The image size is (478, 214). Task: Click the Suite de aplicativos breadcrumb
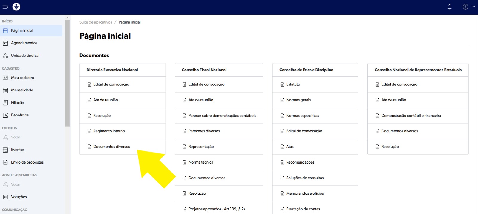pos(96,22)
